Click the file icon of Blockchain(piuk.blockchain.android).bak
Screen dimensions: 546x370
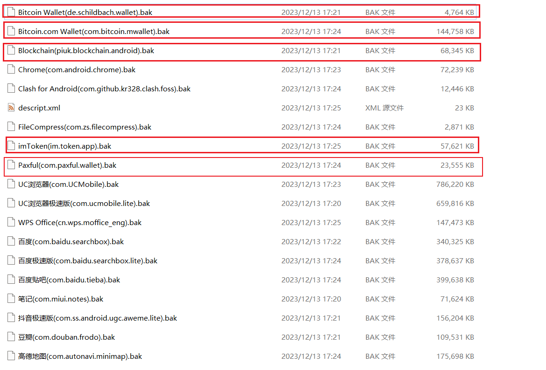click(x=11, y=50)
